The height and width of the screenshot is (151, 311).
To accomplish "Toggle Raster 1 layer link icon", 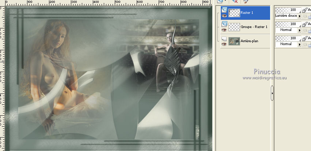I will tap(305, 10).
